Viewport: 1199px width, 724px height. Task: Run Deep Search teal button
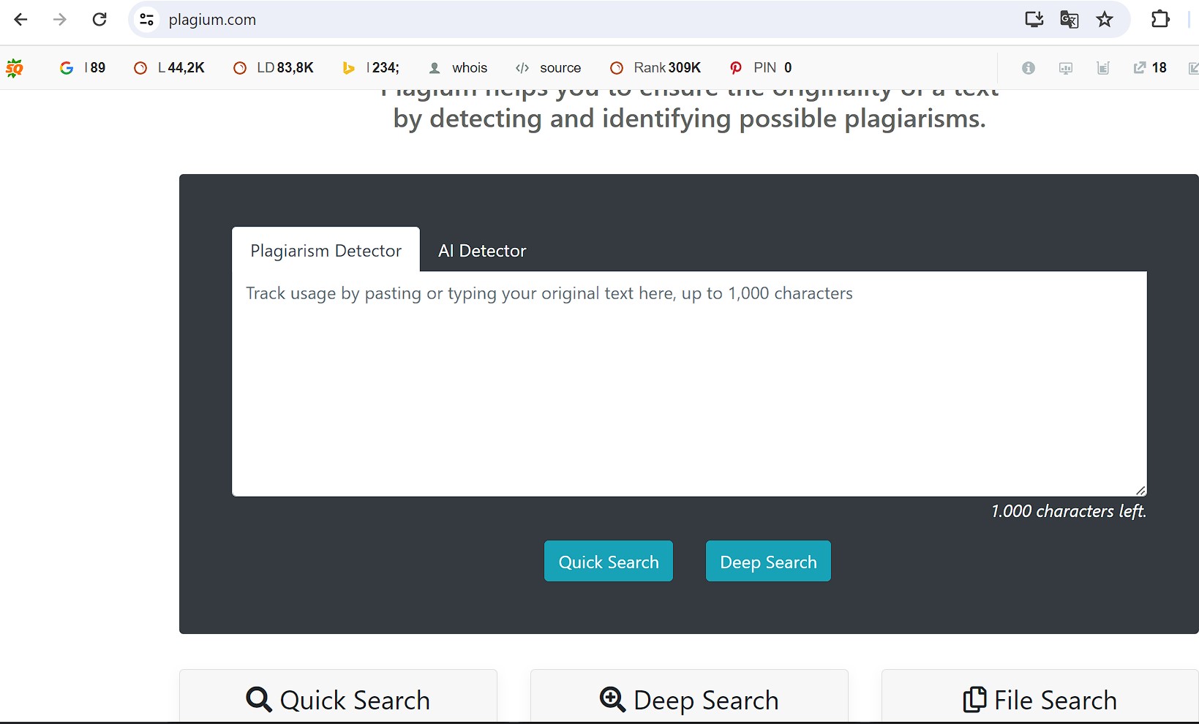tap(768, 562)
